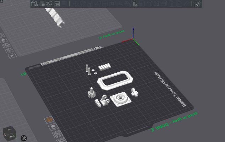Click the reset camera view icon

click(24, 138)
